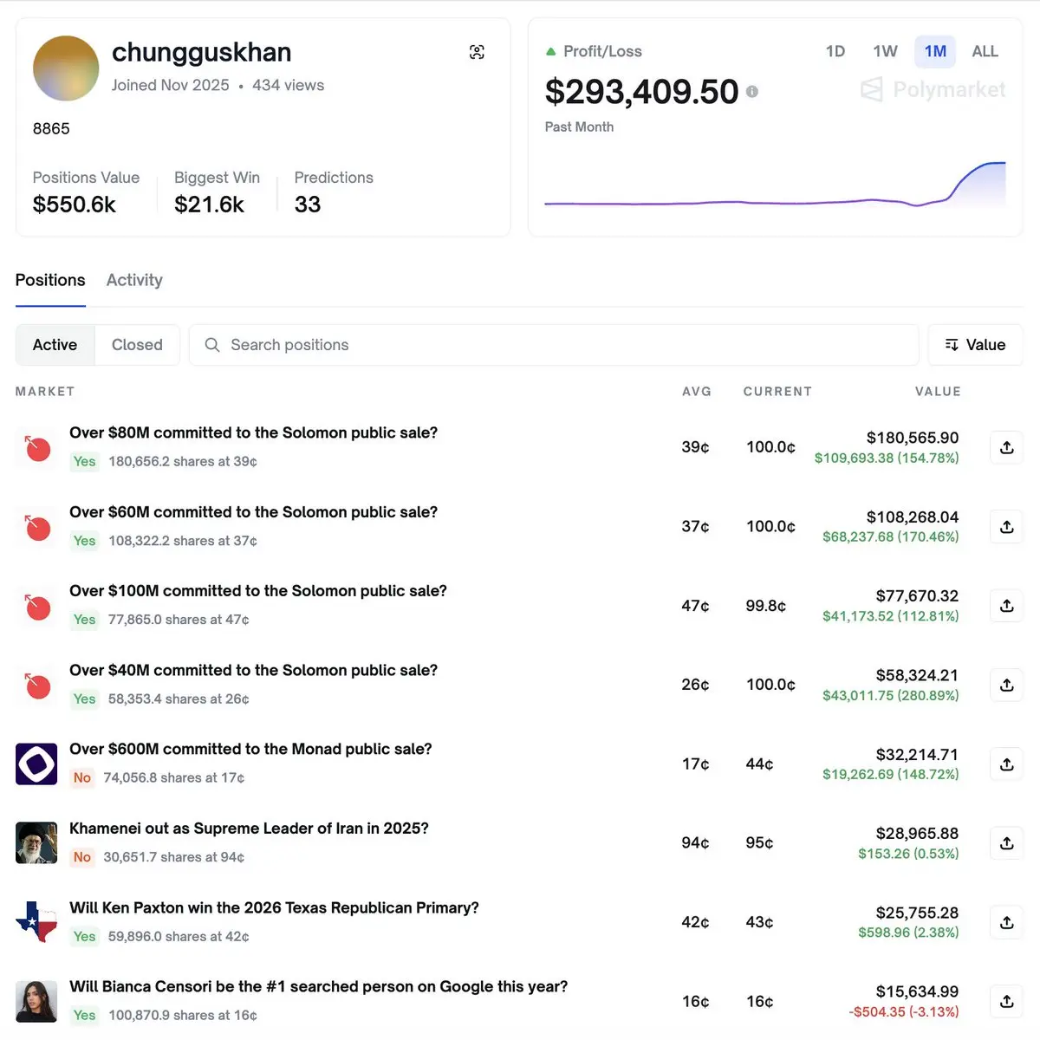Image resolution: width=1040 pixels, height=1040 pixels.
Task: Show Active positions
Action: click(x=55, y=345)
